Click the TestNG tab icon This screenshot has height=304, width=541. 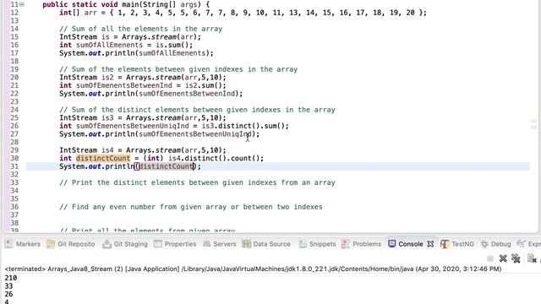445,244
